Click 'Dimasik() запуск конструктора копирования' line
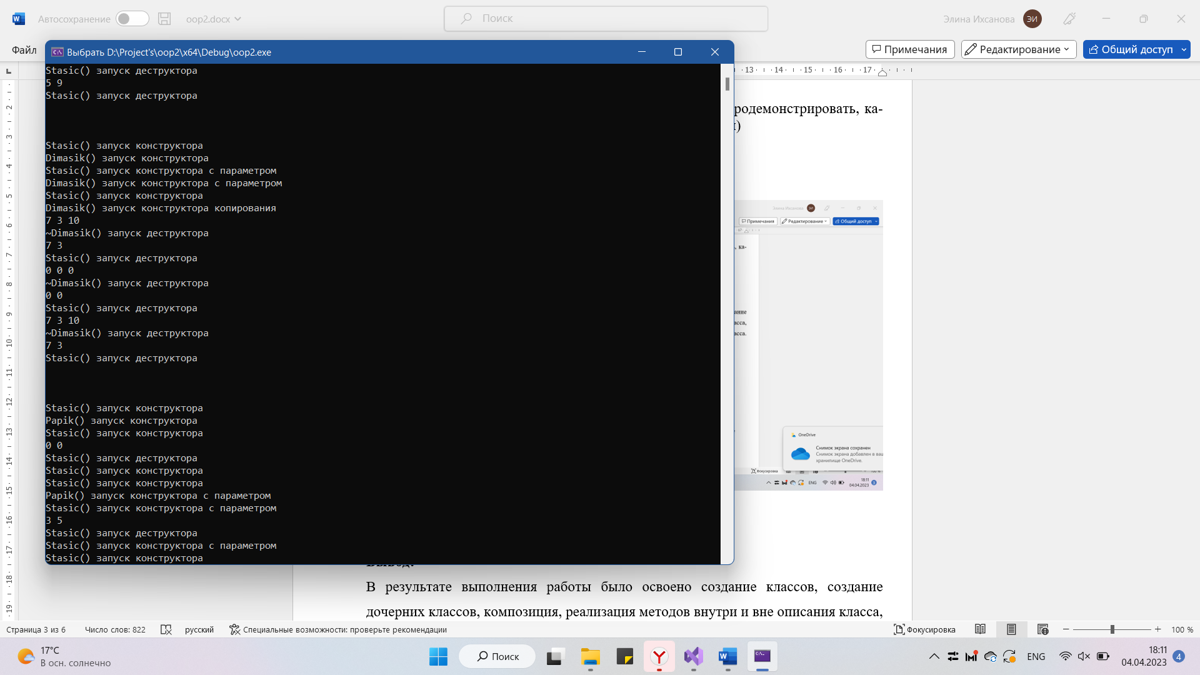Screen dimensions: 1200x675 click(161, 208)
